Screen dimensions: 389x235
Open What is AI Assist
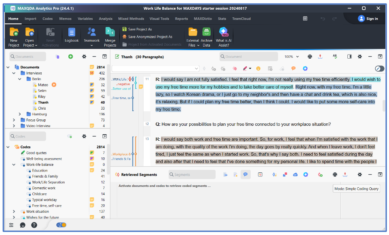click(x=224, y=37)
